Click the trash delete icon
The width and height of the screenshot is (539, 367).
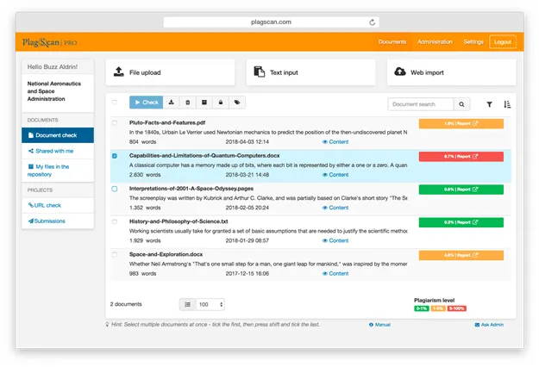(x=187, y=103)
